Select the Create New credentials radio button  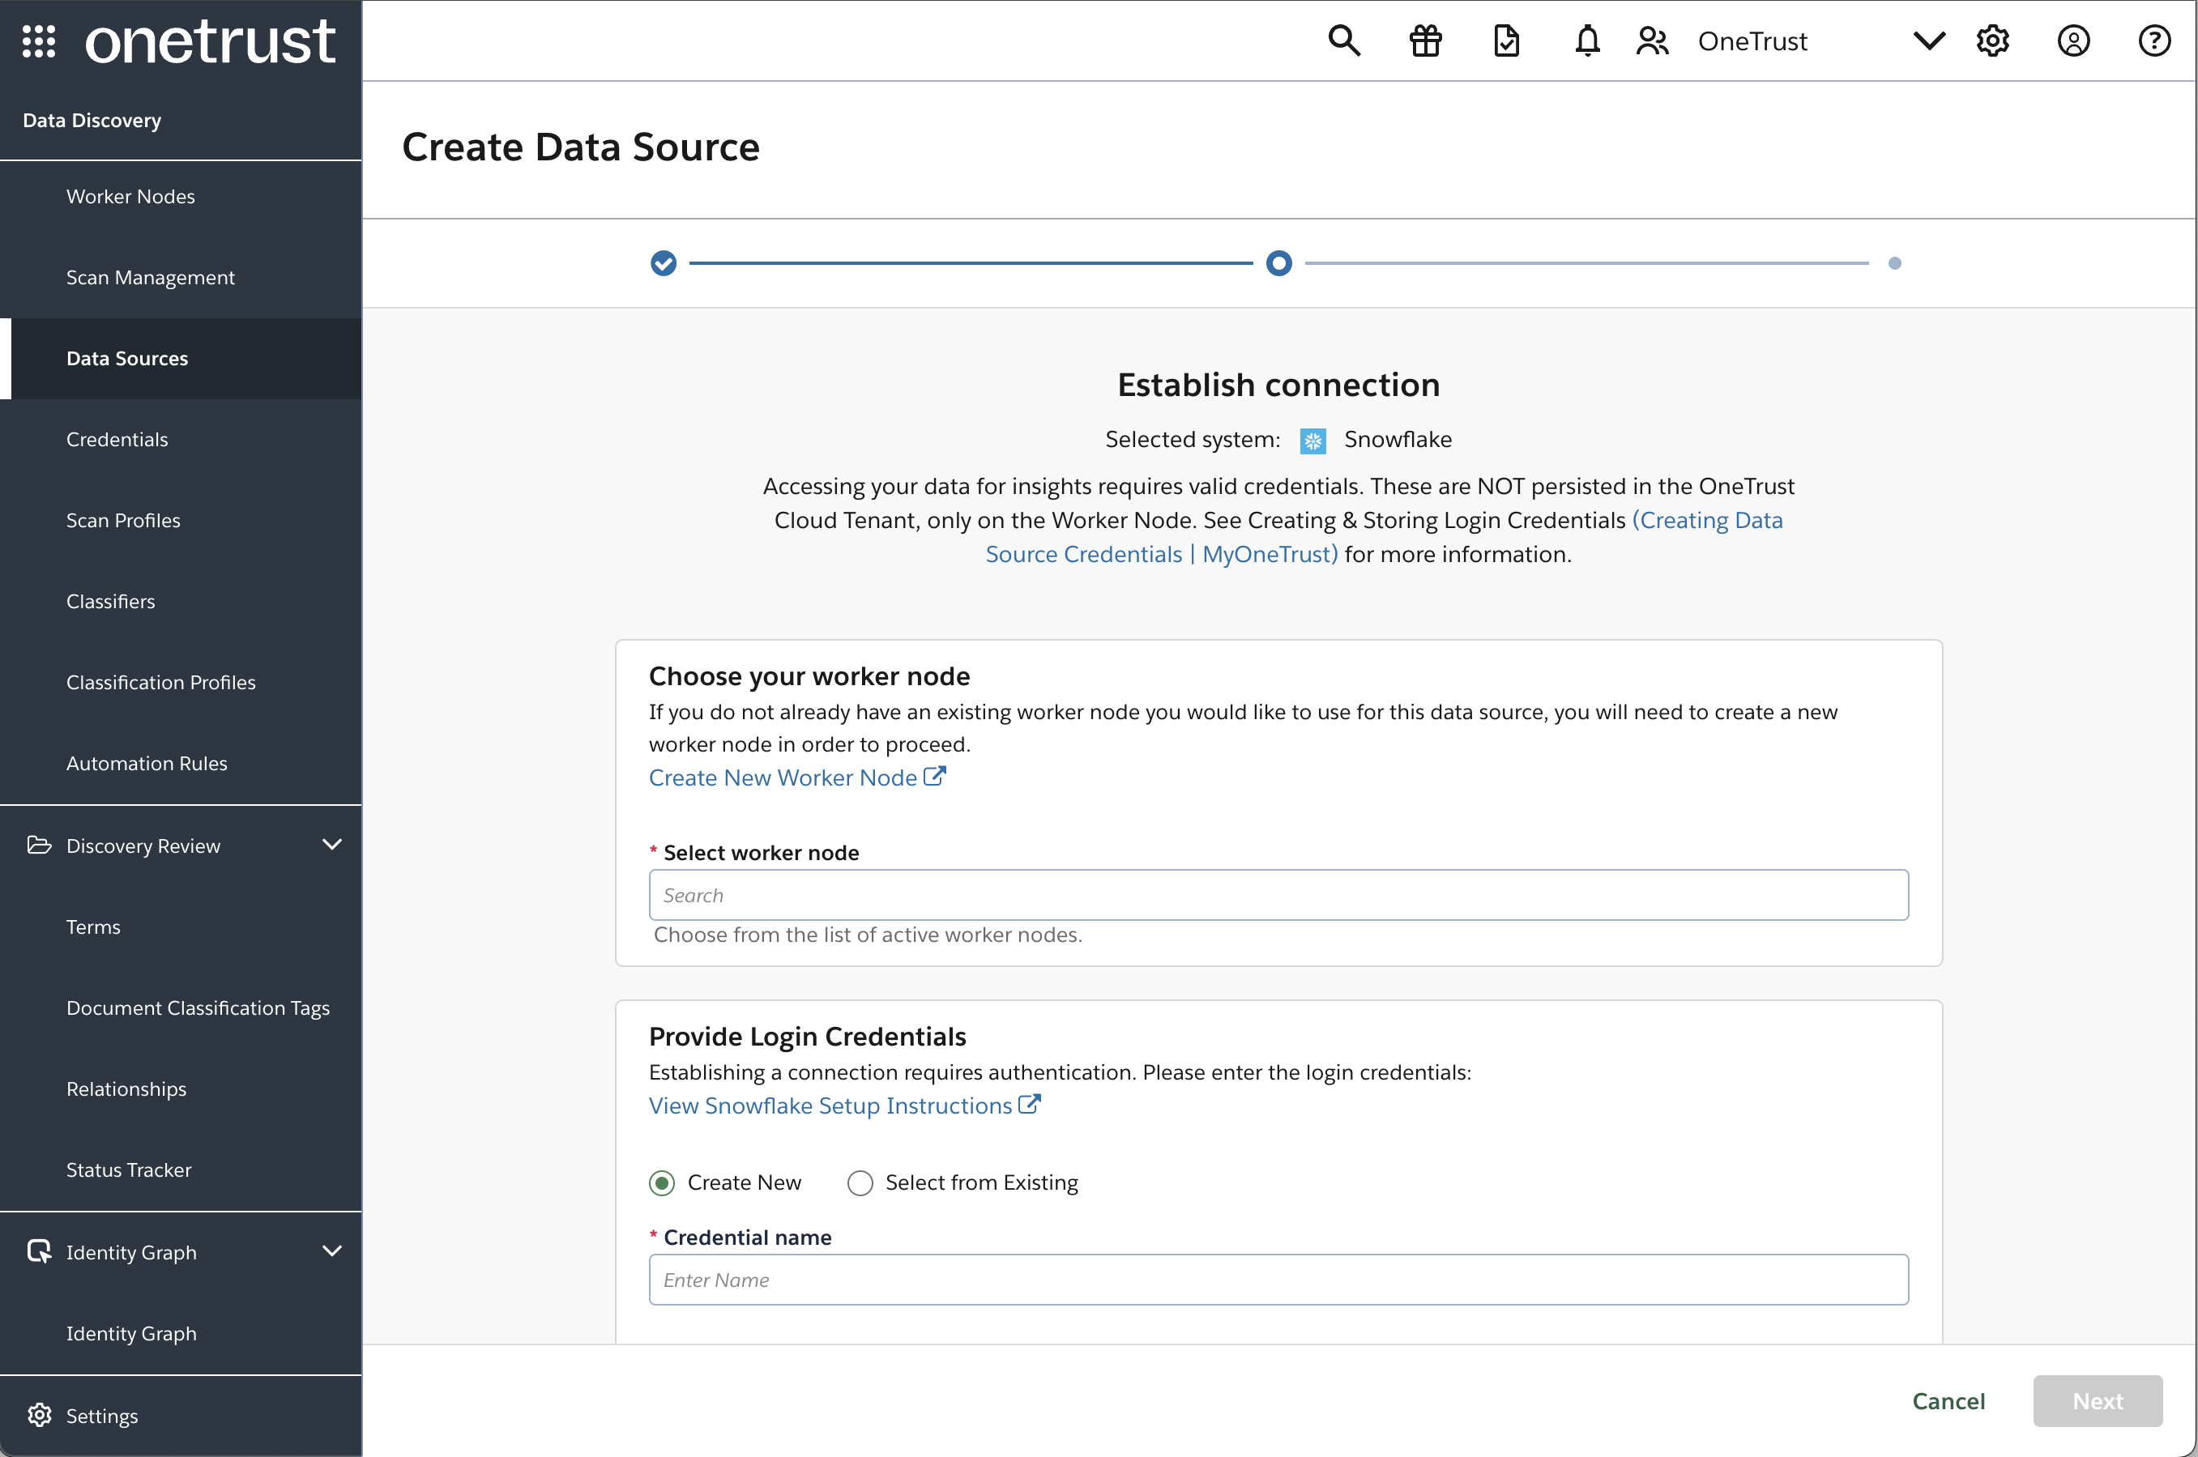click(662, 1183)
